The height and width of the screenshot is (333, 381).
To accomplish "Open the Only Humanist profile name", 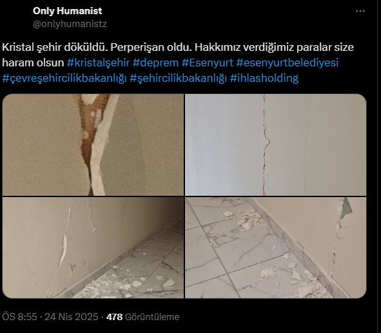I will click(x=67, y=11).
